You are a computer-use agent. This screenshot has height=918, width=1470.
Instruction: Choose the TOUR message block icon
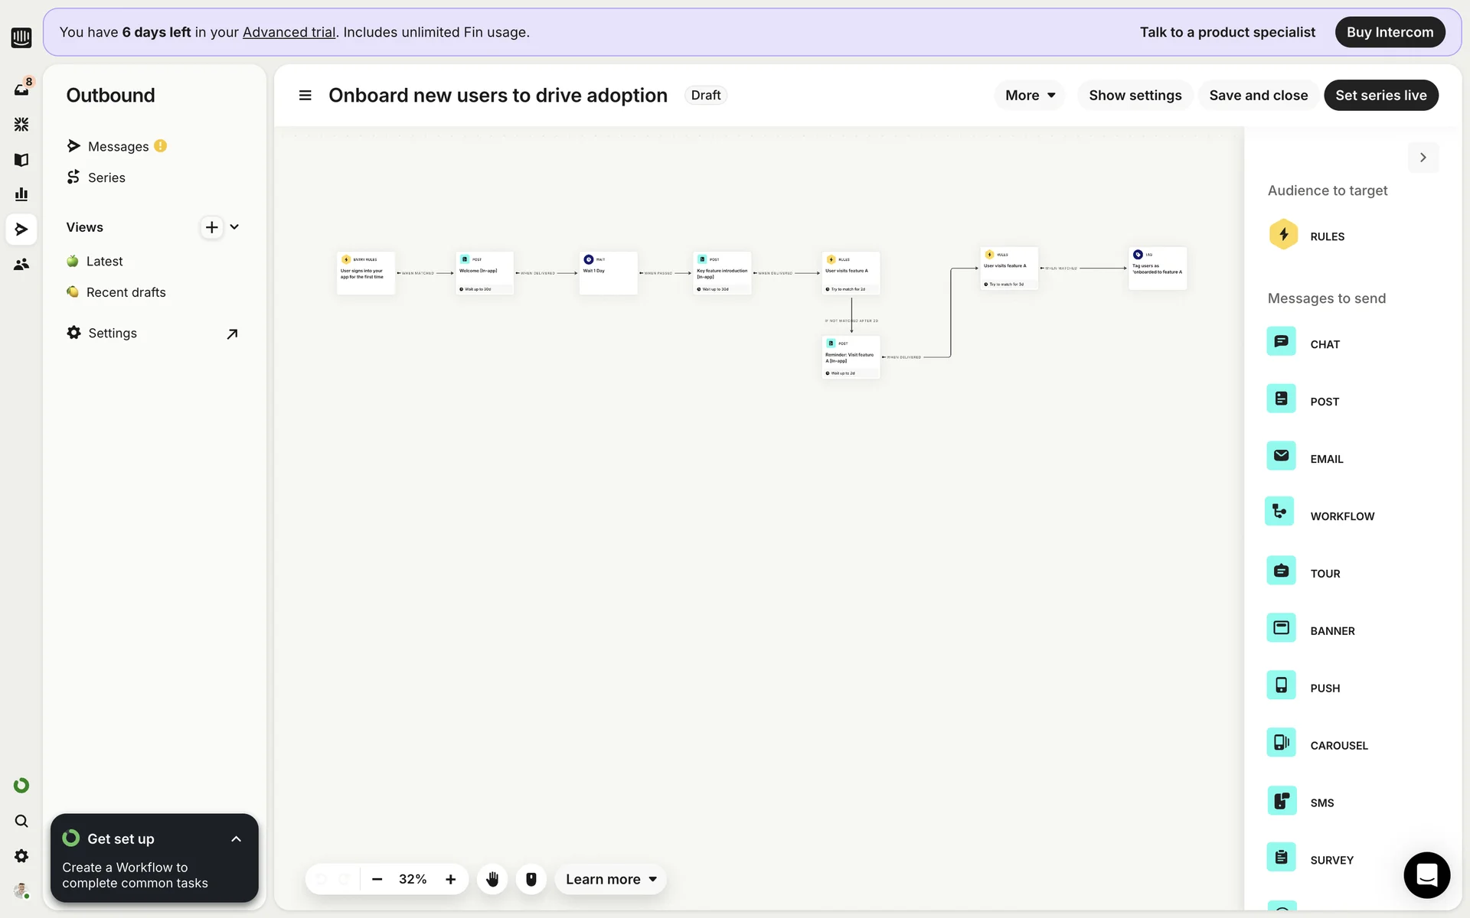(1281, 571)
